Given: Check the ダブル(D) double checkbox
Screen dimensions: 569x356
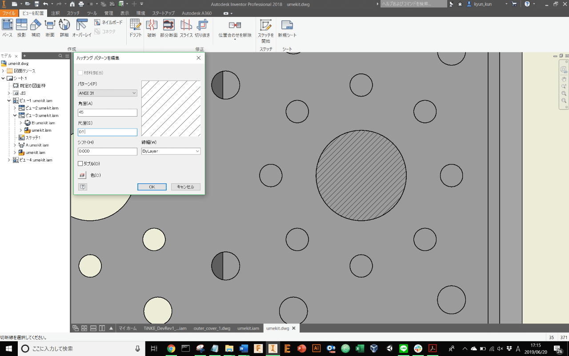Looking at the screenshot, I should pos(80,164).
